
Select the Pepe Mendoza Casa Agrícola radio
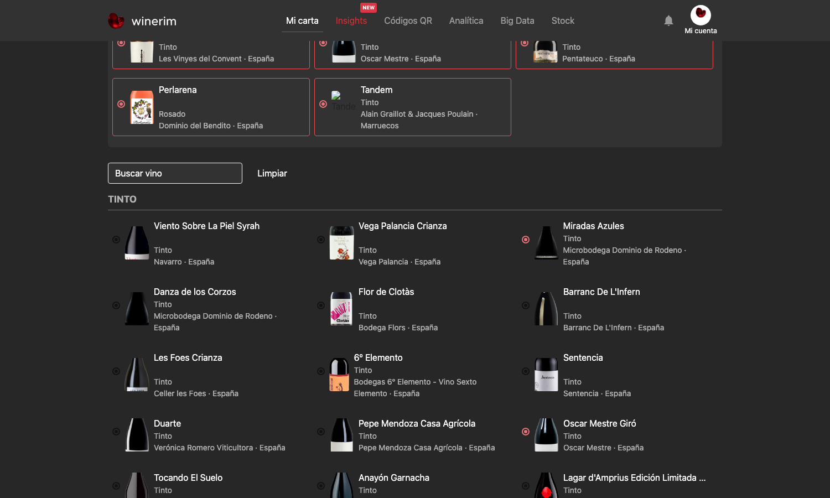pos(321,432)
